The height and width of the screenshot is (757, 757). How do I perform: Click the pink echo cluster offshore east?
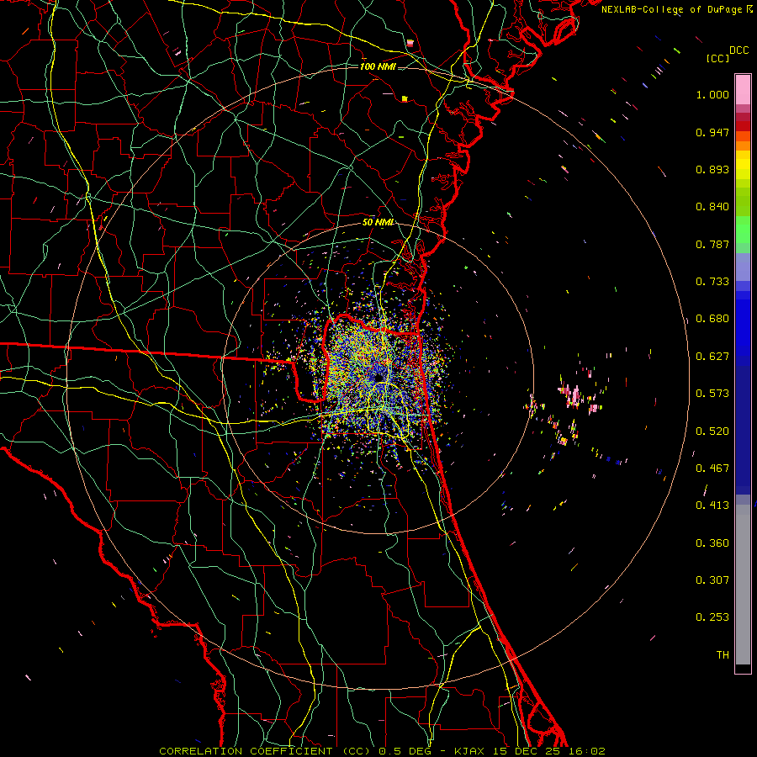(x=573, y=394)
